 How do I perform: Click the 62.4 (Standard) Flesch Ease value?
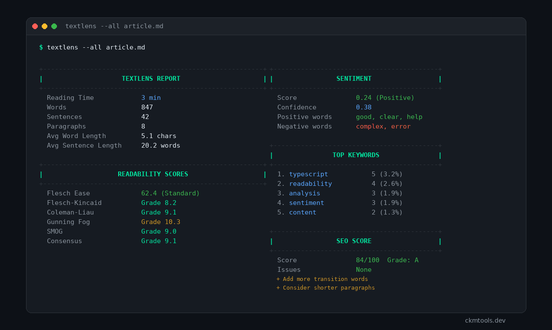click(170, 193)
